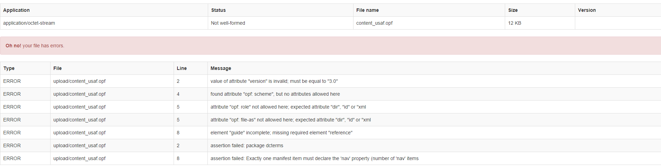Click the 12 KB size value
This screenshot has width=661, height=166.
click(x=514, y=23)
